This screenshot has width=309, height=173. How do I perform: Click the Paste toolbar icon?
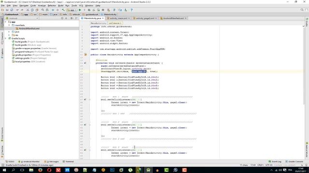click(37, 10)
